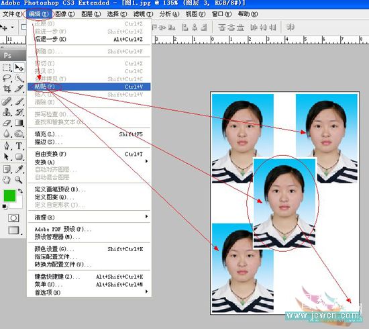Select the Notes tool
Image resolution: width=369 pixels, height=329 pixels.
(7, 169)
